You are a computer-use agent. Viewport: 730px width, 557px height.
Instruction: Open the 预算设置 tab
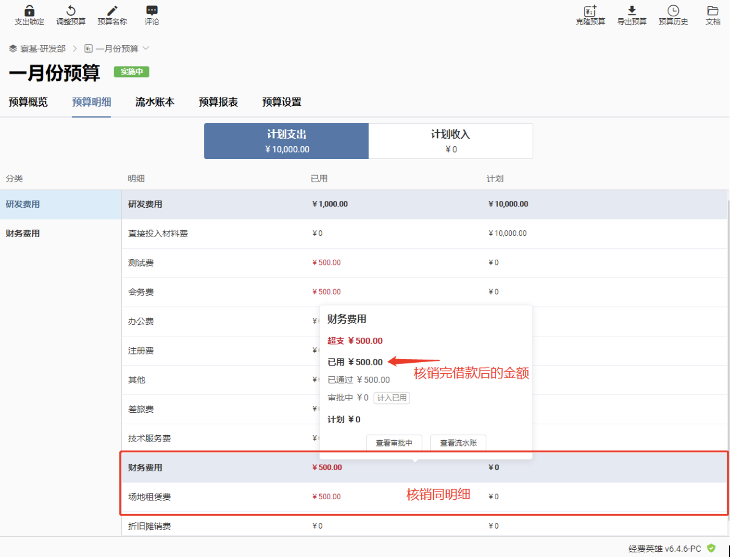coord(282,102)
